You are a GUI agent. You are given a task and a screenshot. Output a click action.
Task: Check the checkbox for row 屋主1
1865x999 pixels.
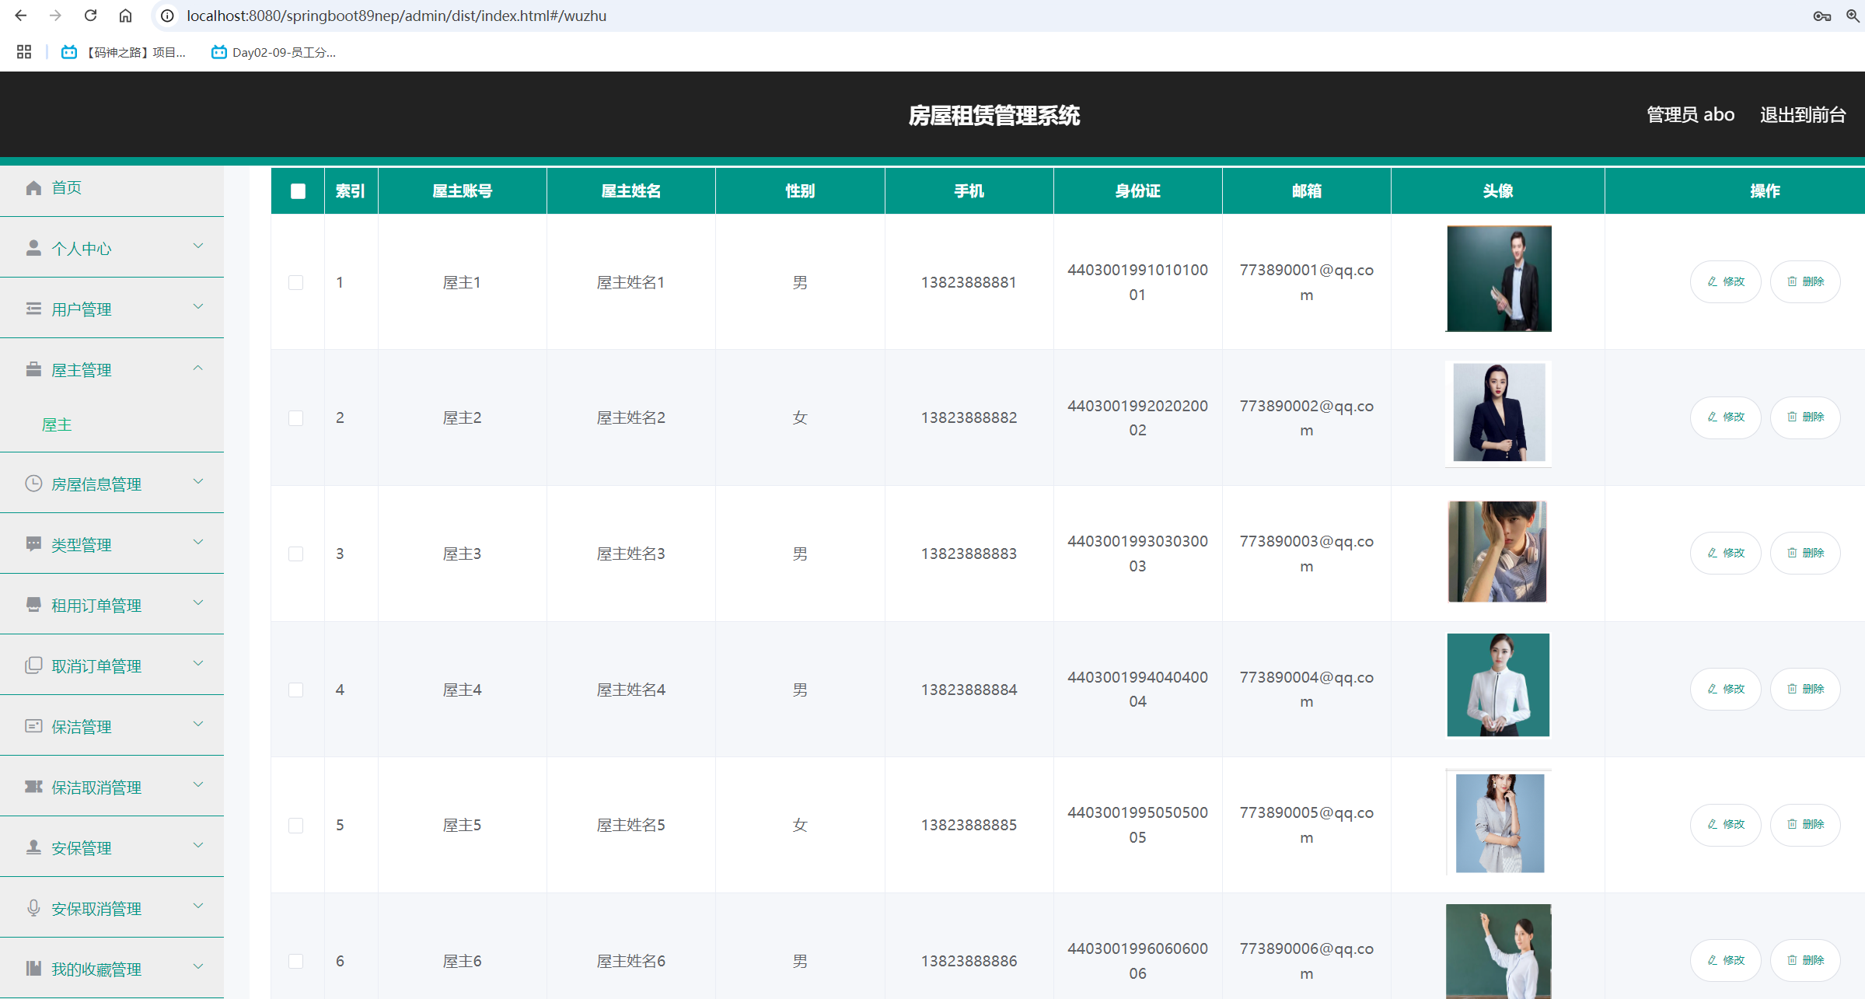click(296, 282)
